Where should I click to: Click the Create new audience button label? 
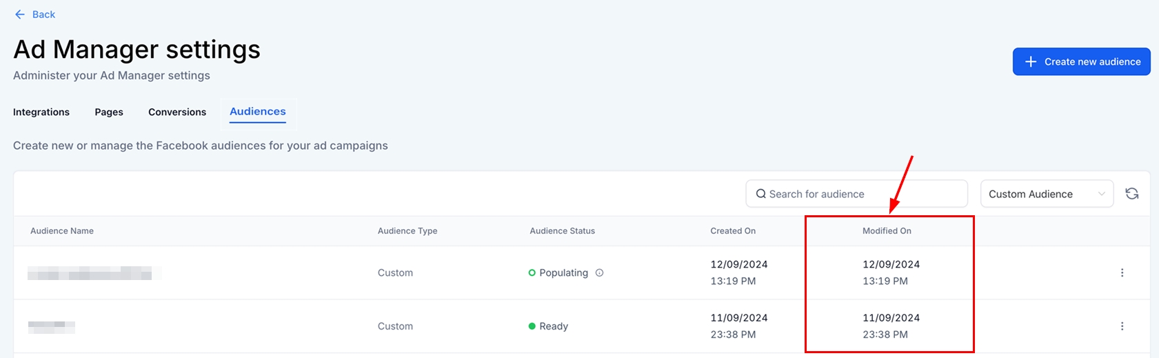pyautogui.click(x=1092, y=62)
